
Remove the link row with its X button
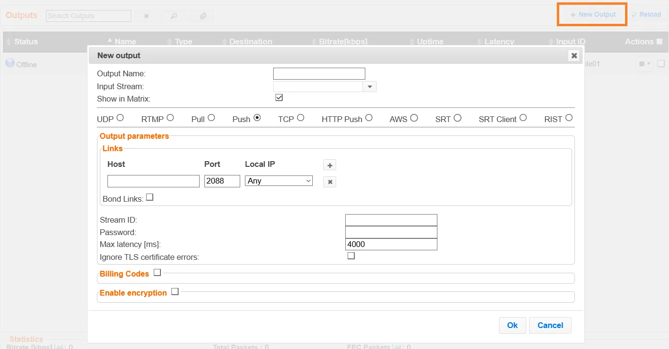click(329, 182)
